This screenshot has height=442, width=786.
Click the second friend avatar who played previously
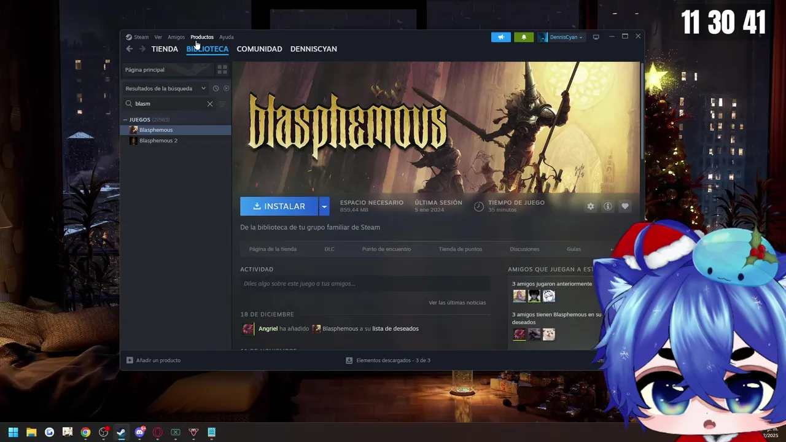[534, 296]
